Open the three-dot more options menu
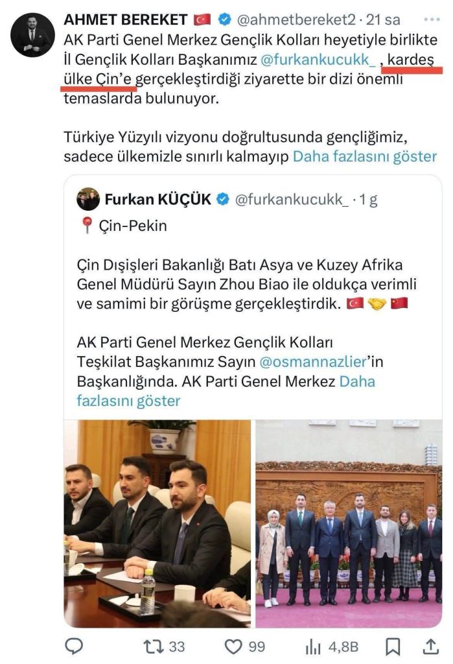Image resolution: width=453 pixels, height=664 pixels. 432,19
